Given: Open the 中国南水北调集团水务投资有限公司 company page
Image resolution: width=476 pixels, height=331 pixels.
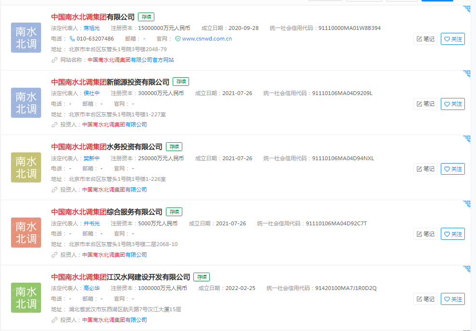Looking at the screenshot, I should click(x=107, y=147).
